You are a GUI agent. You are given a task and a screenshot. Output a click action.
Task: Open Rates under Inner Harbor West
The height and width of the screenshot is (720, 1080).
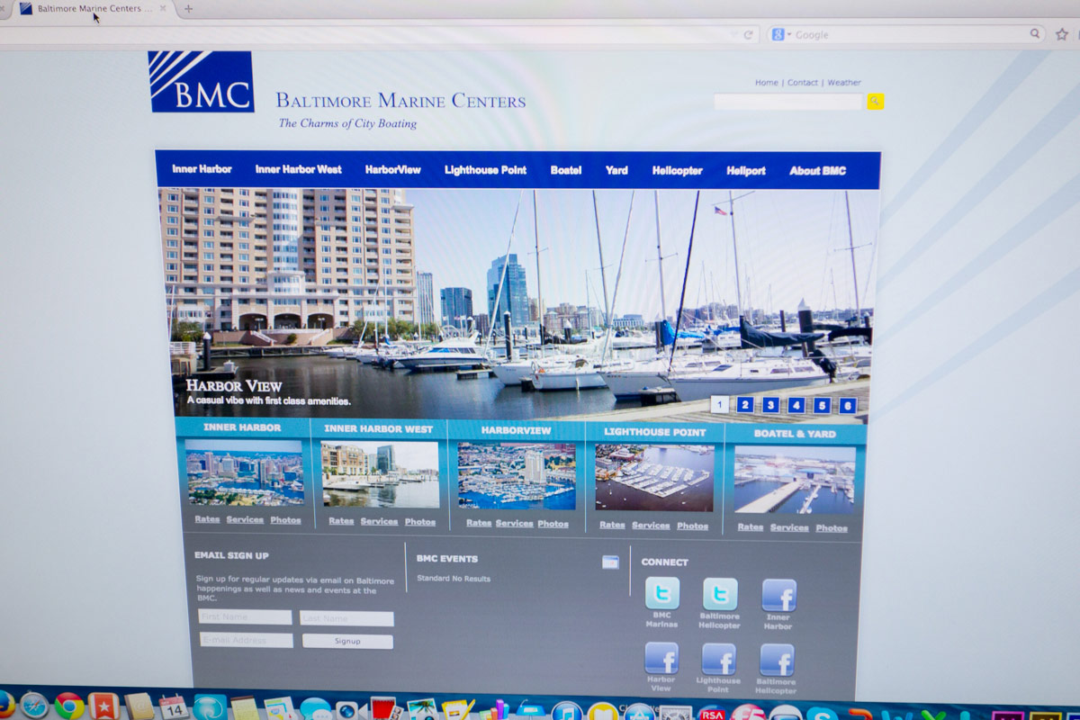[341, 521]
